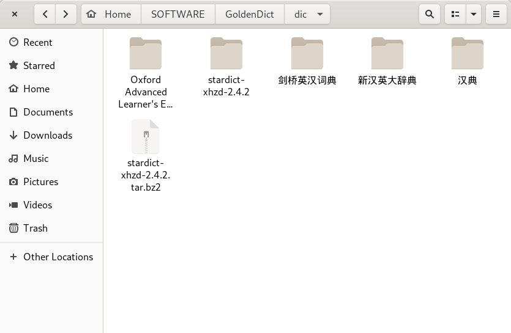Click the '剑桥英汉词典' name label

[x=307, y=80]
